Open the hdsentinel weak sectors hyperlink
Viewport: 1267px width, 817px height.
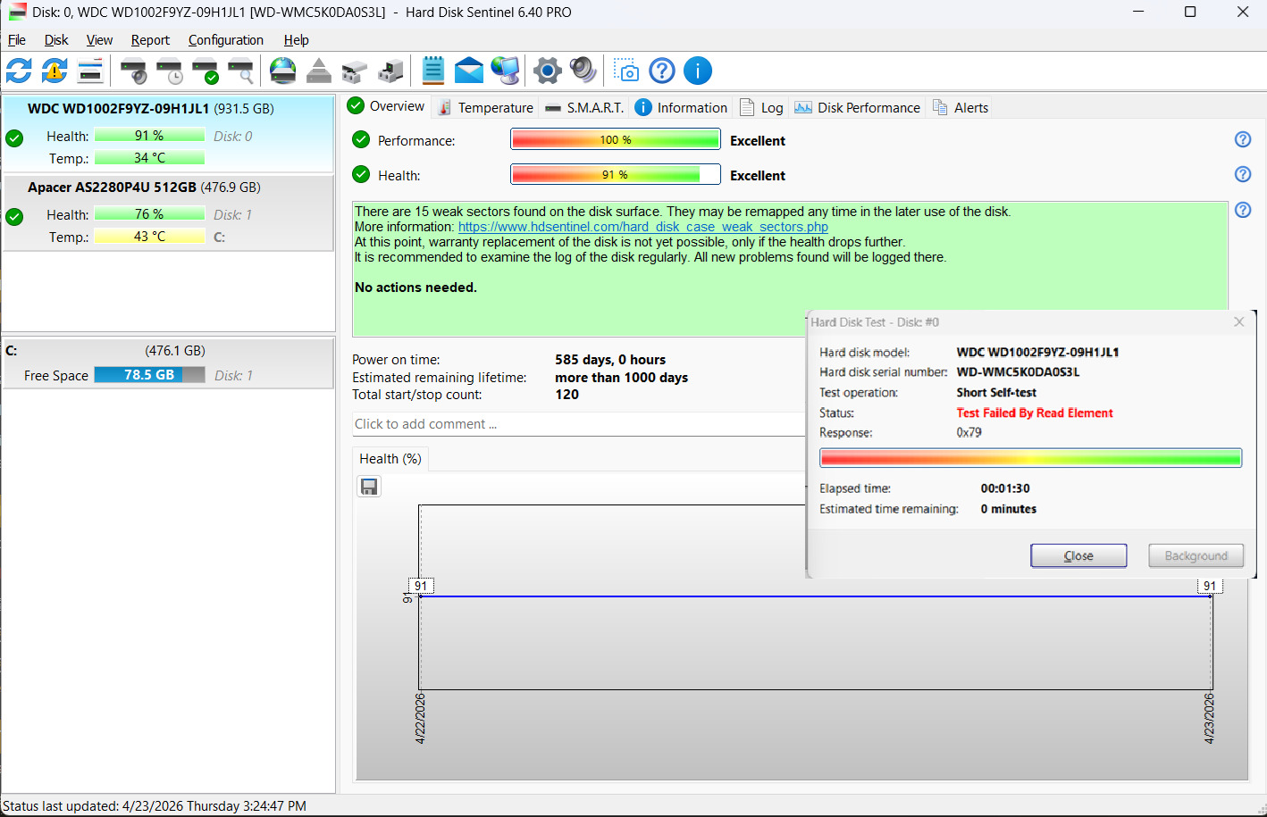[643, 227]
